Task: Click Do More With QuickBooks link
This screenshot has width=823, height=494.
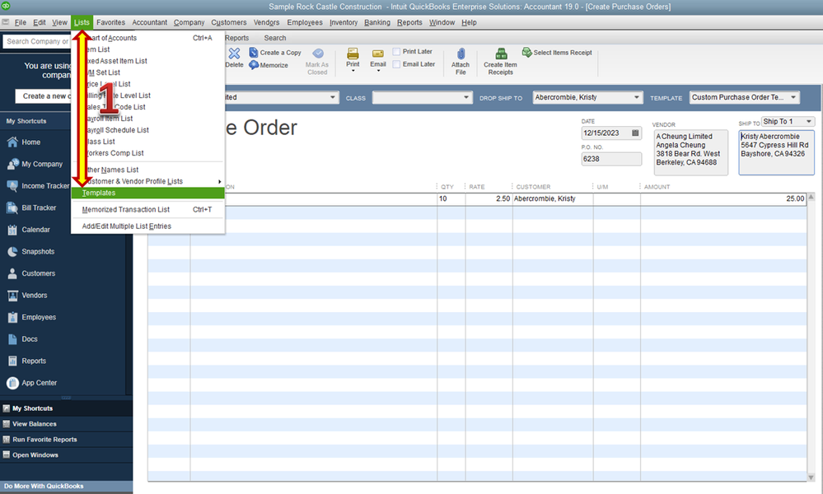Action: pos(44,487)
